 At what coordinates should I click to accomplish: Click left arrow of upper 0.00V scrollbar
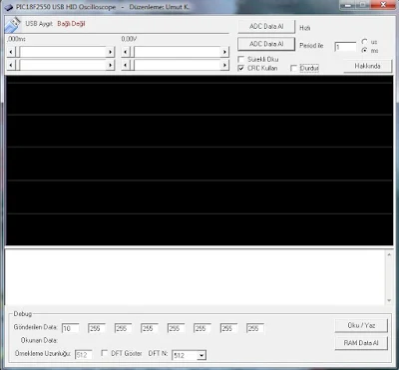click(x=126, y=52)
